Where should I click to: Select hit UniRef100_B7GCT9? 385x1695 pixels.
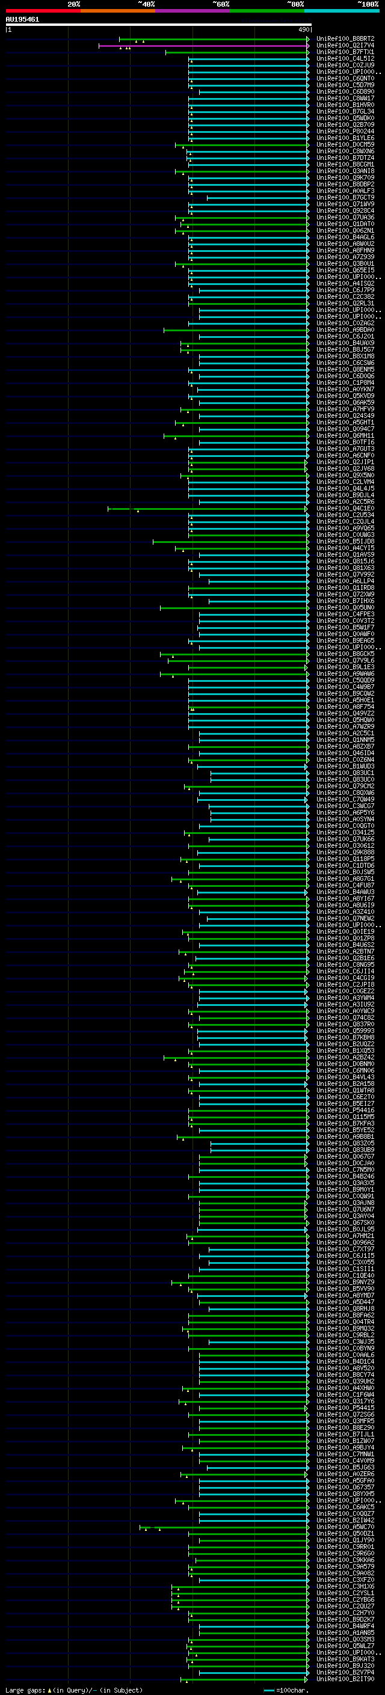(345, 197)
